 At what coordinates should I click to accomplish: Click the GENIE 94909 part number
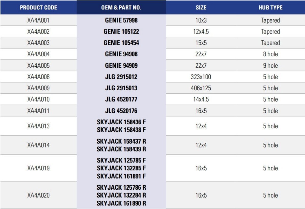pyautogui.click(x=121, y=66)
